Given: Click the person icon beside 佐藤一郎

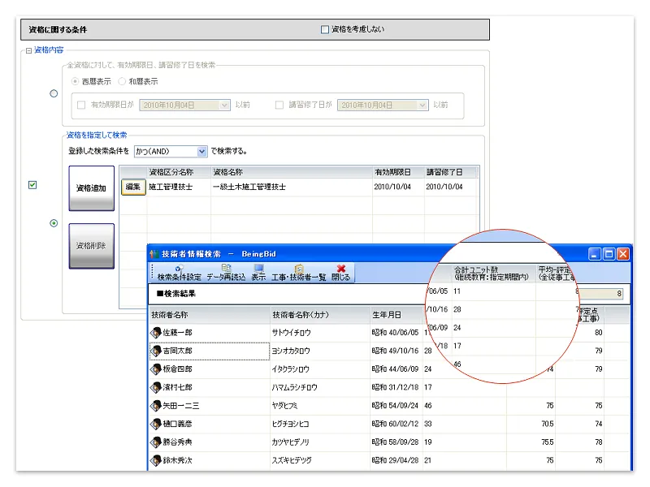Looking at the screenshot, I should point(156,332).
